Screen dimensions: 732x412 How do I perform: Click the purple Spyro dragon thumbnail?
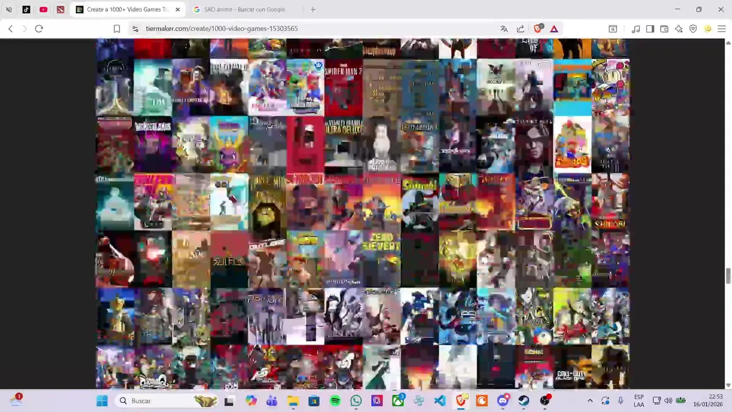tap(229, 145)
